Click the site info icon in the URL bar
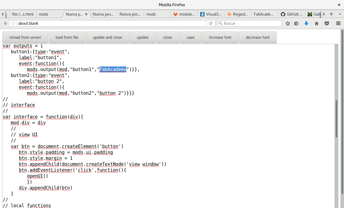This screenshot has width=344, height=208. click(13, 23)
